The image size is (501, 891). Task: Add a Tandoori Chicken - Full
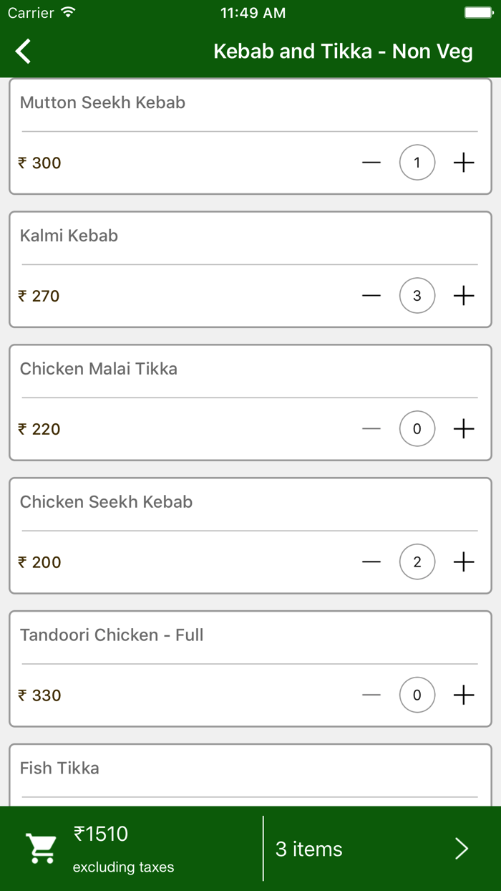(x=464, y=695)
